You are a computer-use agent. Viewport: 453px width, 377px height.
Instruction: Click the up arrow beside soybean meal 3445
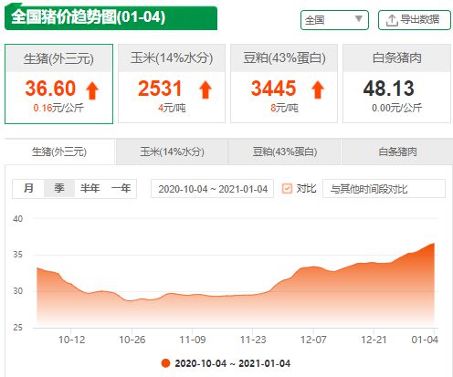click(x=318, y=89)
